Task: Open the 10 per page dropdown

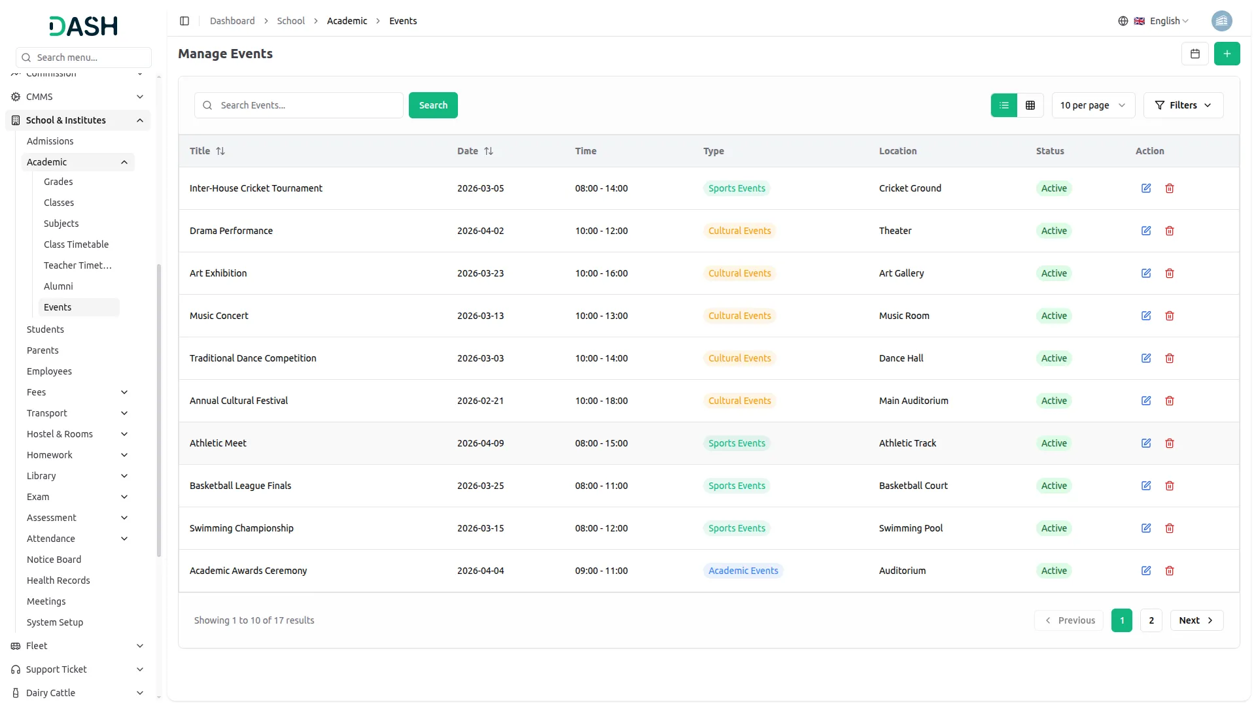Action: point(1092,105)
